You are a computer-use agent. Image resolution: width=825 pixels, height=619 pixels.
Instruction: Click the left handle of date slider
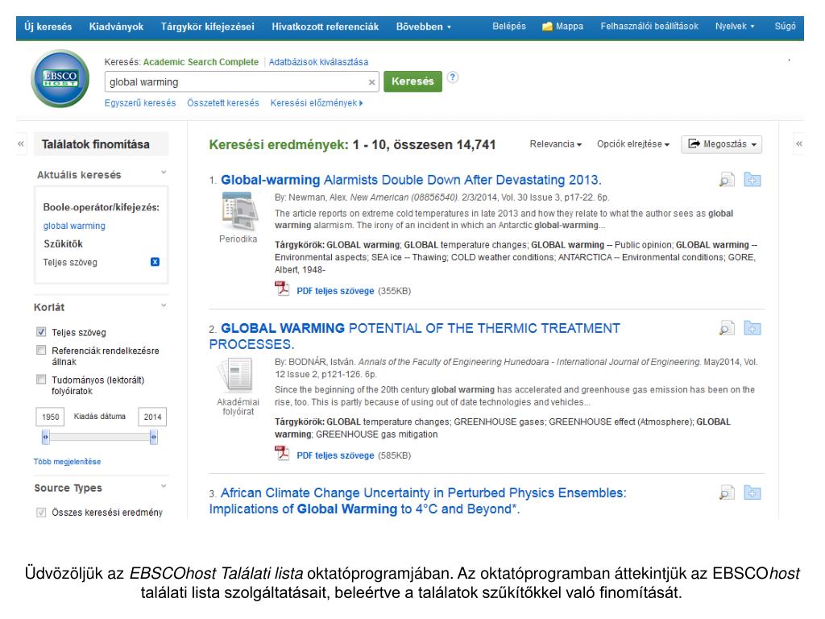pos(46,436)
